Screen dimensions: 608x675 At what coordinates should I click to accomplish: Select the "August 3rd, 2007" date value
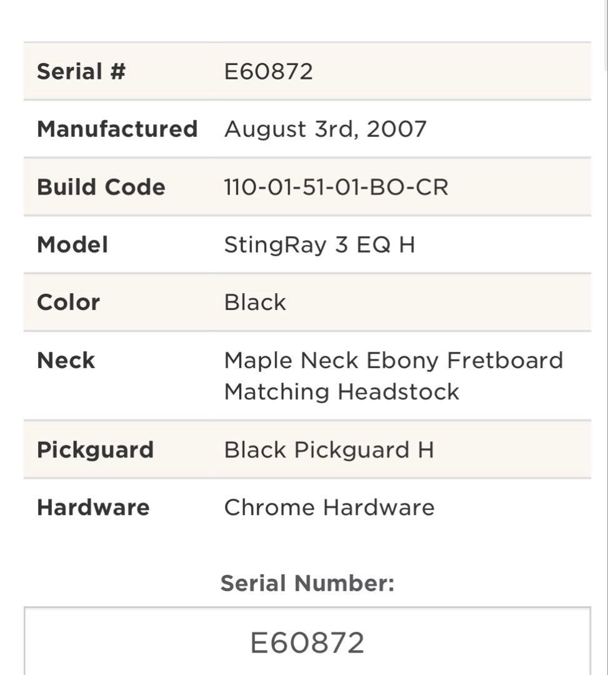(x=325, y=129)
